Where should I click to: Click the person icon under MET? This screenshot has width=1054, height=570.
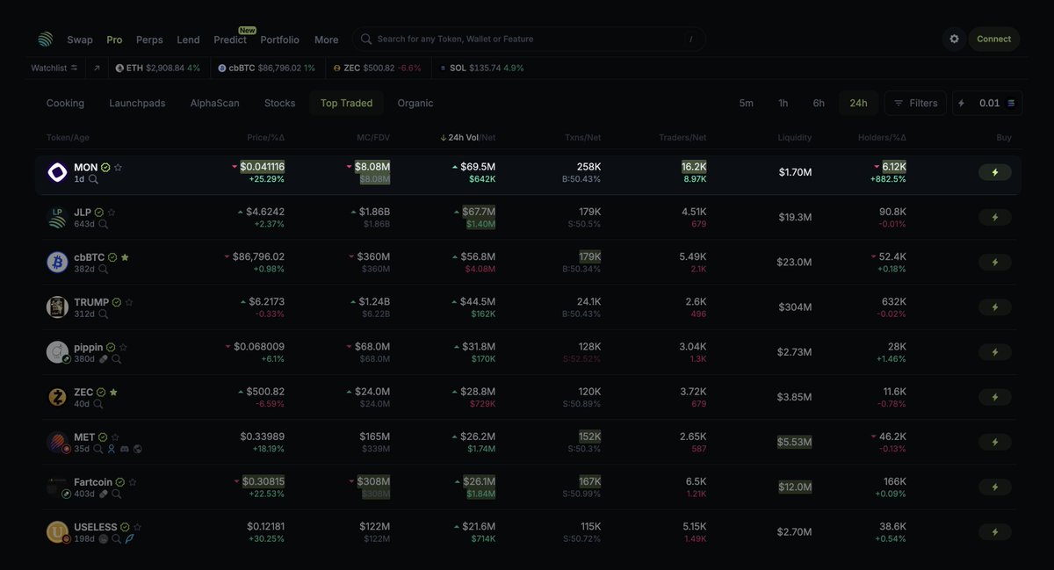111,449
